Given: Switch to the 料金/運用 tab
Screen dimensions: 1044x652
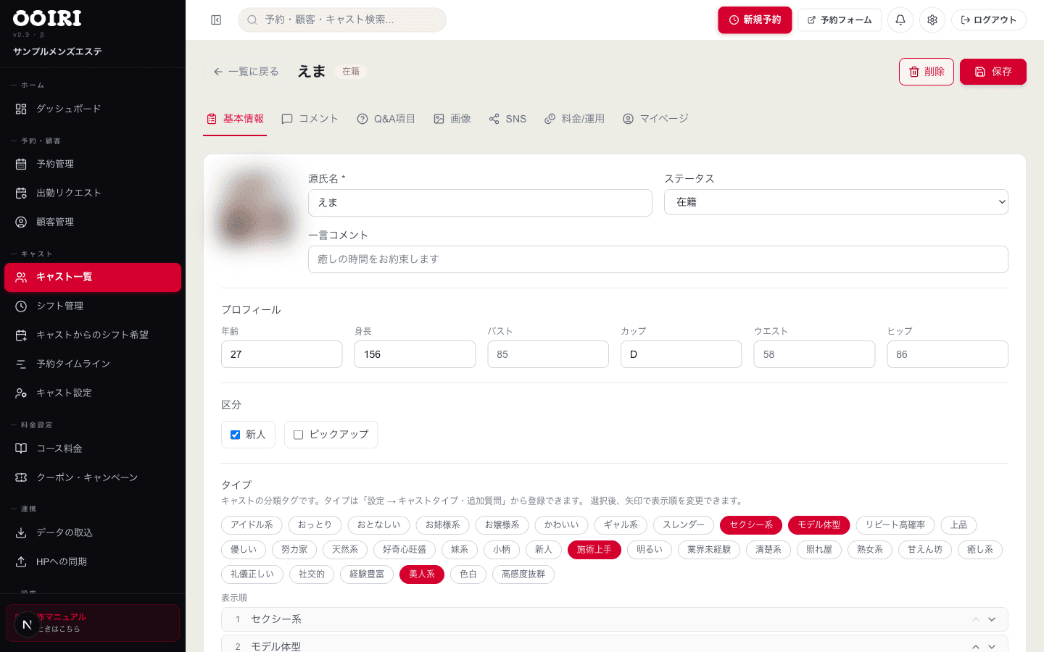Looking at the screenshot, I should (574, 119).
